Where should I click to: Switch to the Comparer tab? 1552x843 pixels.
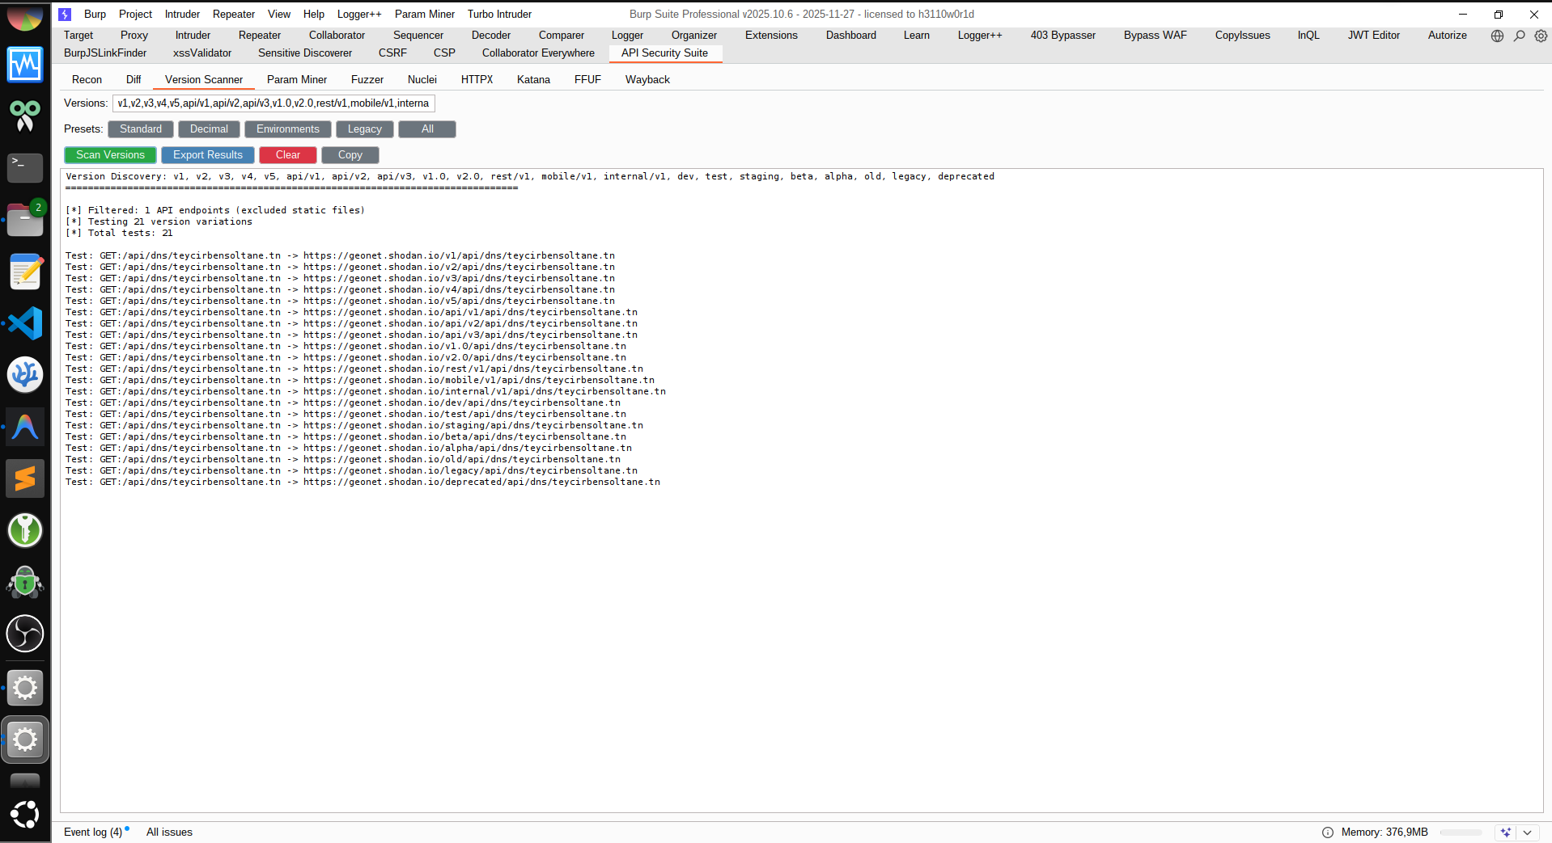[562, 36]
